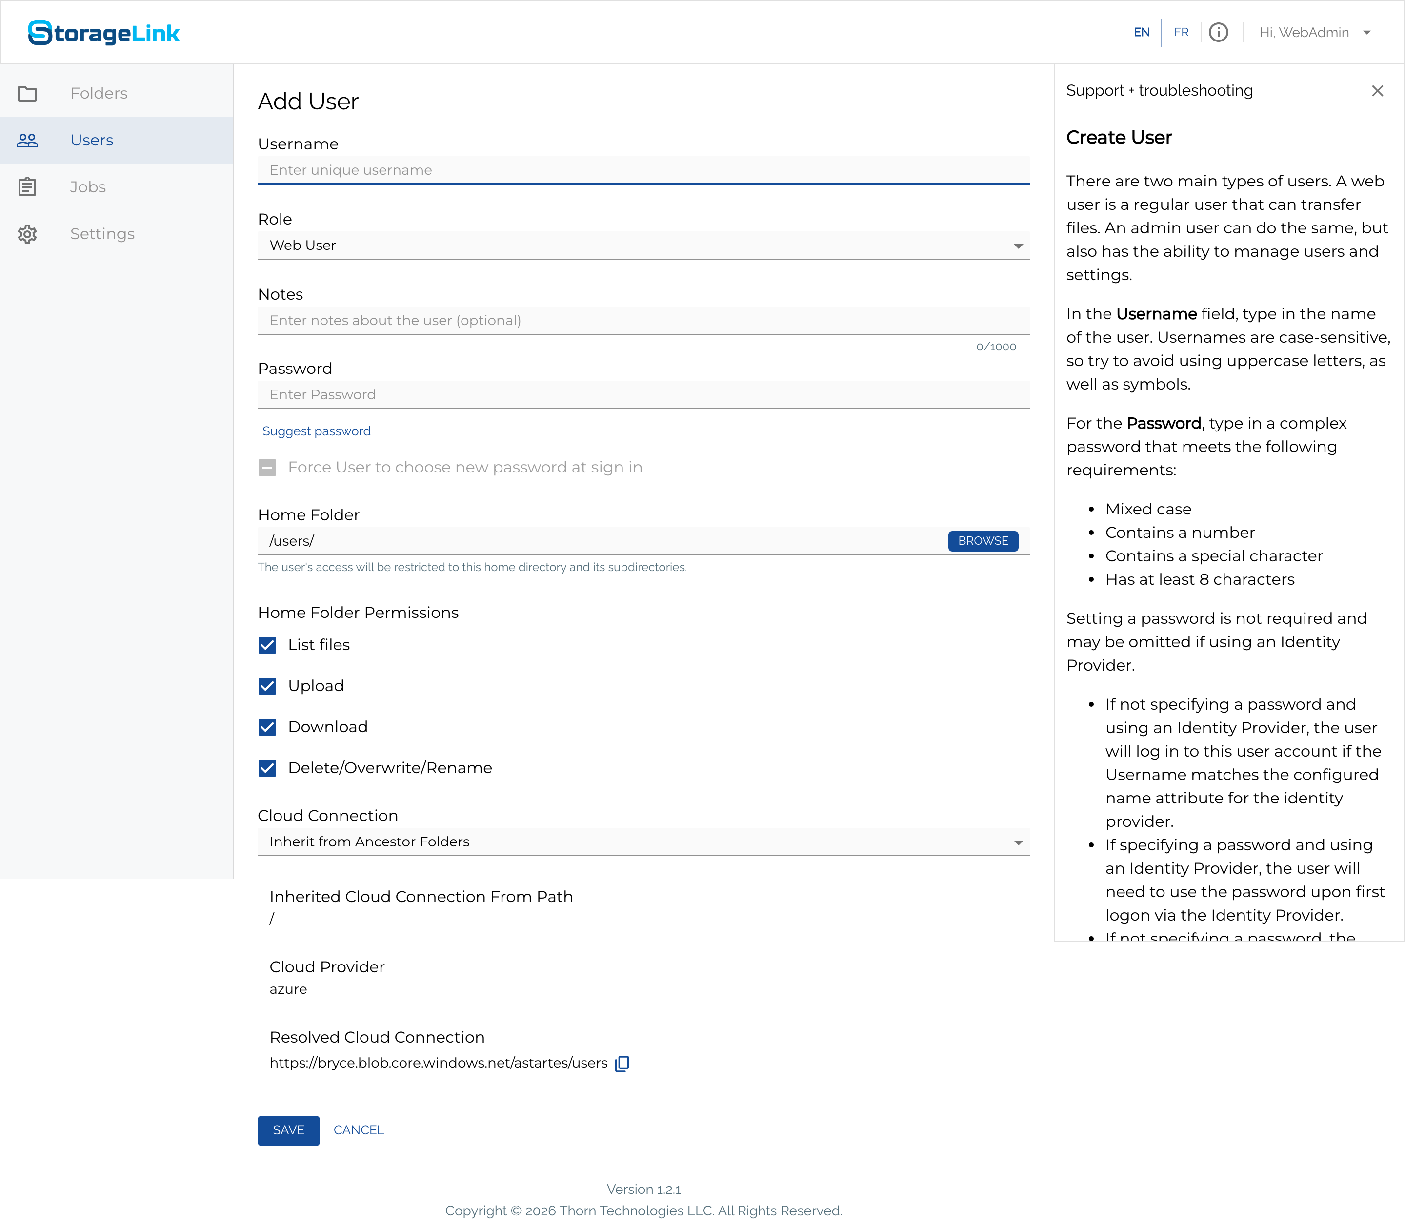Click the resolved cloud connection URL text
Image resolution: width=1405 pixels, height=1232 pixels.
439,1064
